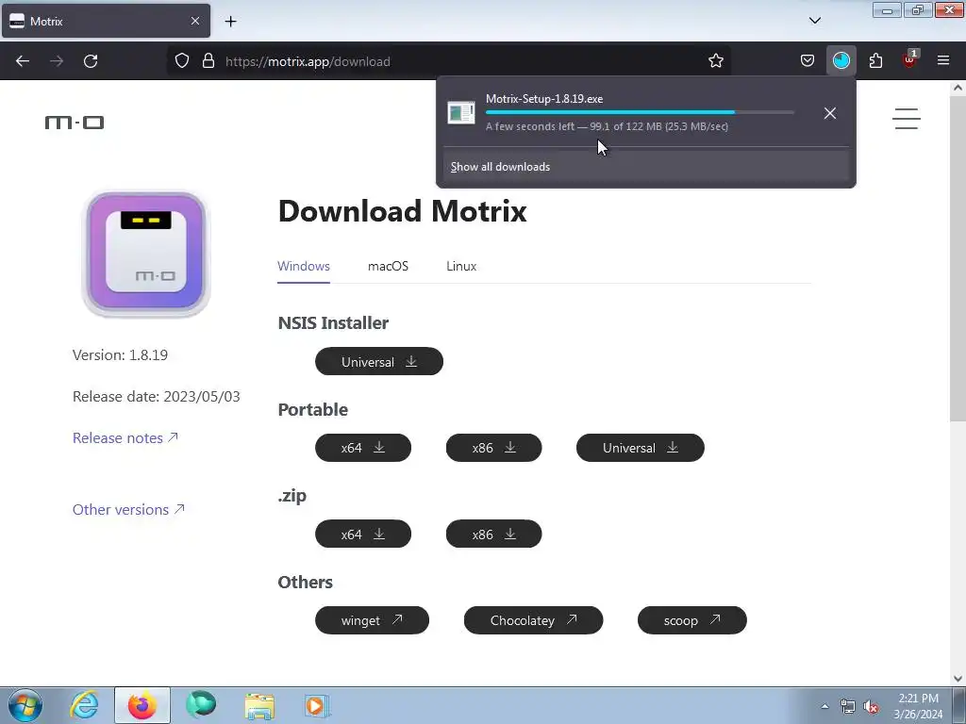Launch Internet Explorer from the taskbar

coord(84,705)
